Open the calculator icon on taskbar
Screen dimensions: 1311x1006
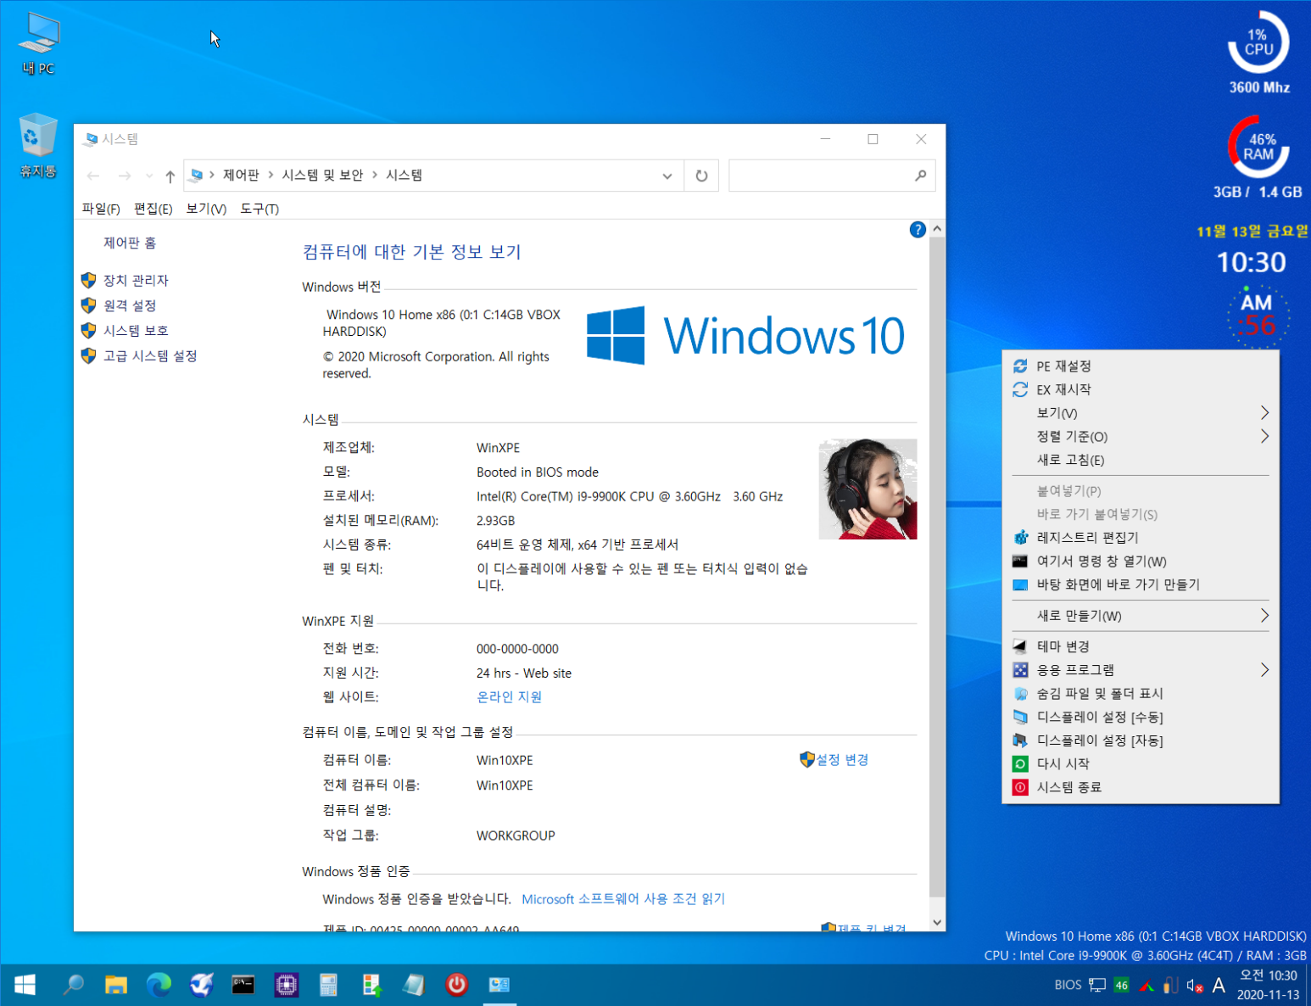pos(329,985)
